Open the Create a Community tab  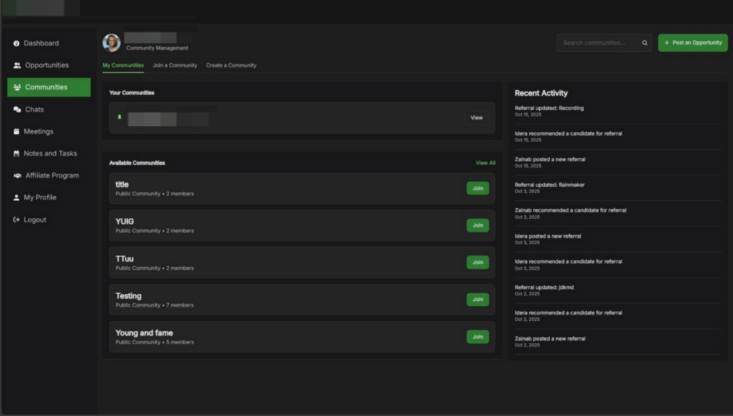[231, 65]
